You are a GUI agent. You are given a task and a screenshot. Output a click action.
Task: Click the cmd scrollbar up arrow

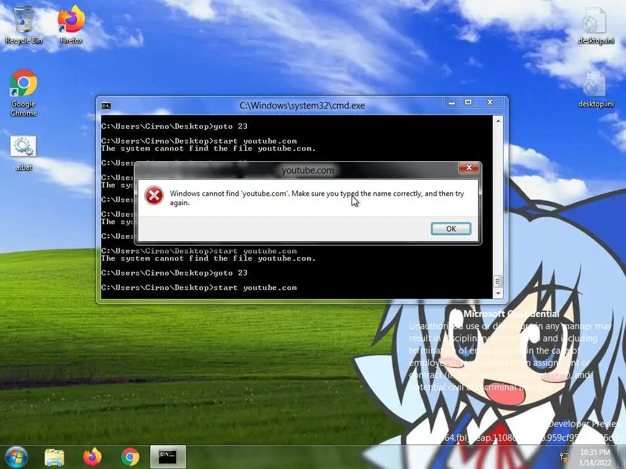click(x=498, y=120)
